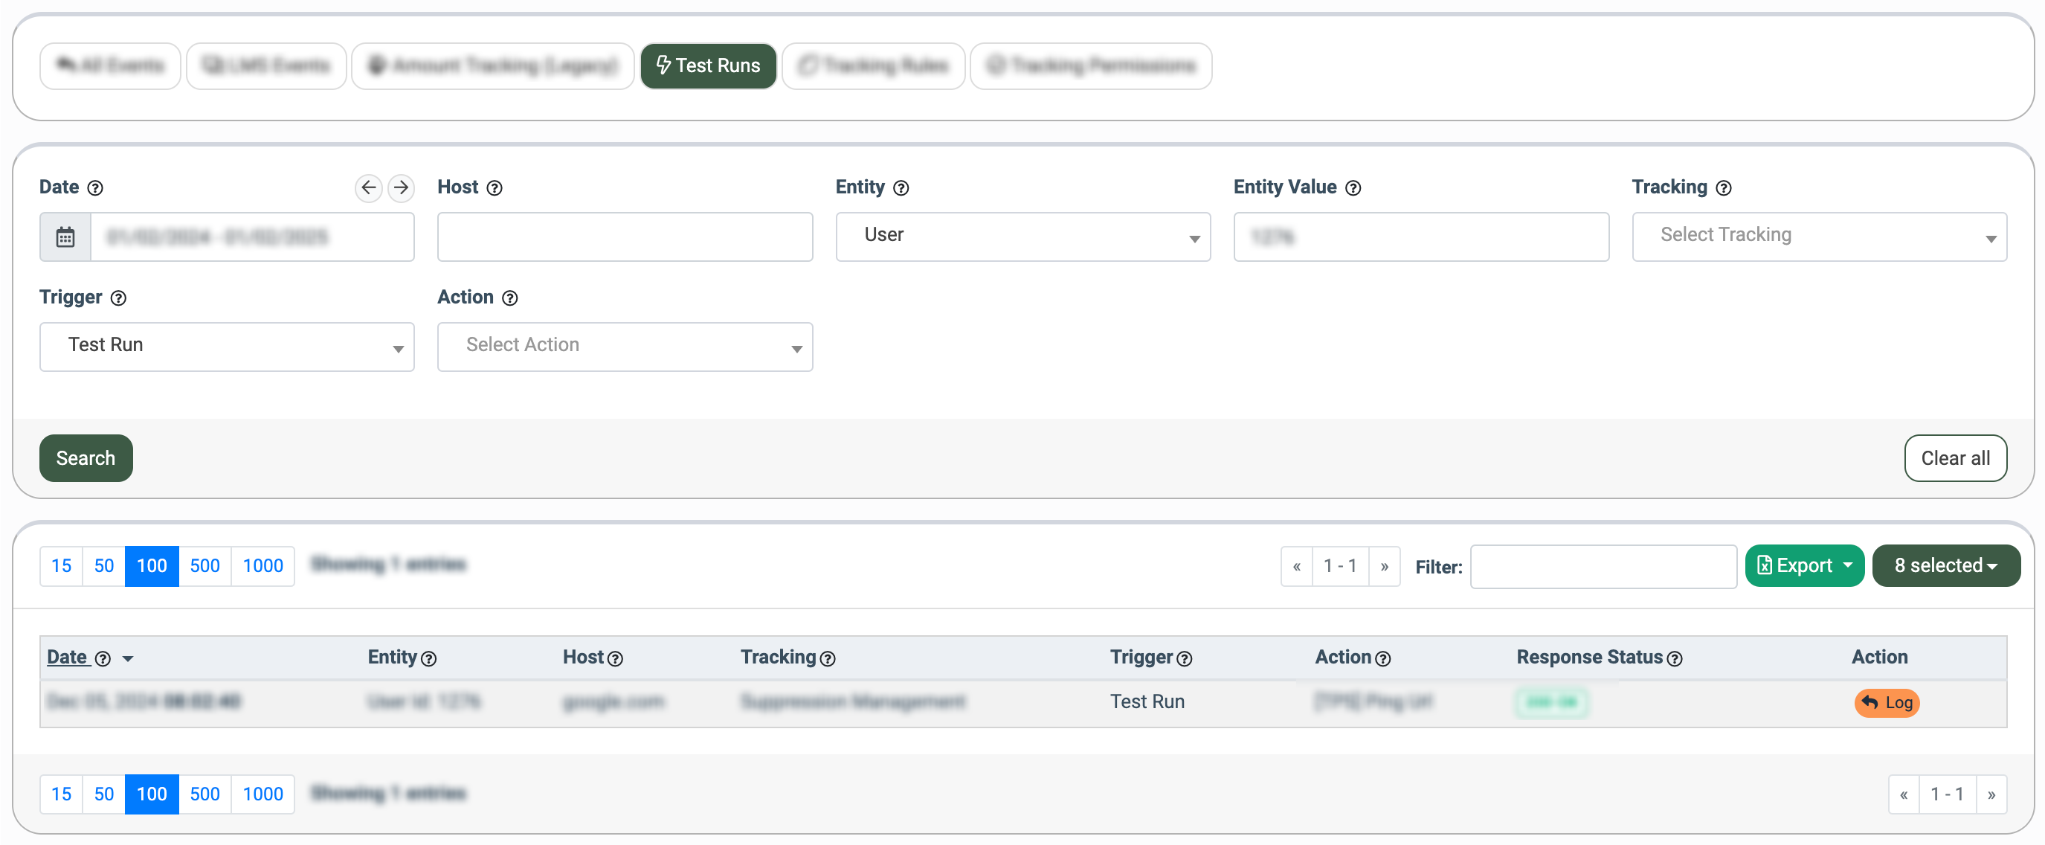
Task: Click help icon next to Host label
Action: point(495,188)
